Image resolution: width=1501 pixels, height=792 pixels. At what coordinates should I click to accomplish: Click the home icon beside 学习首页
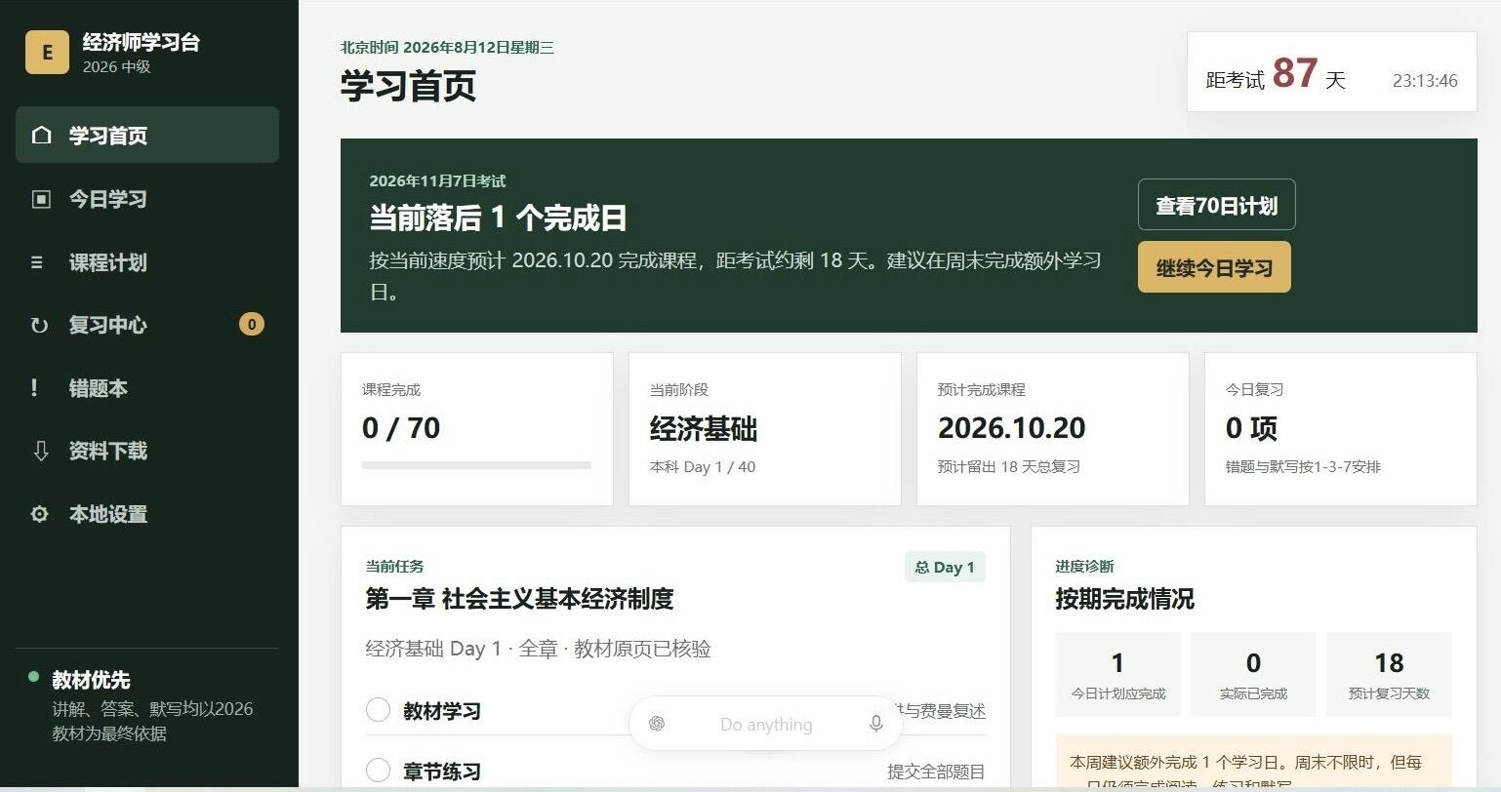[x=41, y=135]
